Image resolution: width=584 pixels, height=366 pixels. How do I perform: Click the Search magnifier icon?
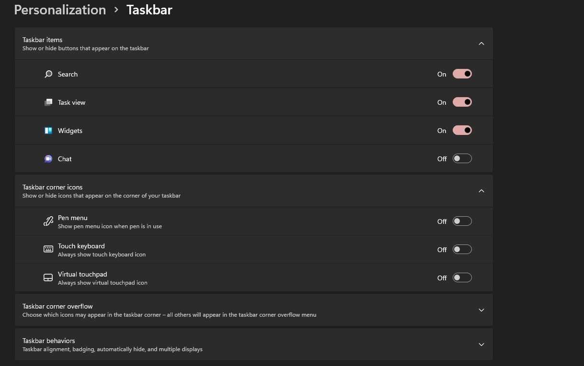[48, 74]
